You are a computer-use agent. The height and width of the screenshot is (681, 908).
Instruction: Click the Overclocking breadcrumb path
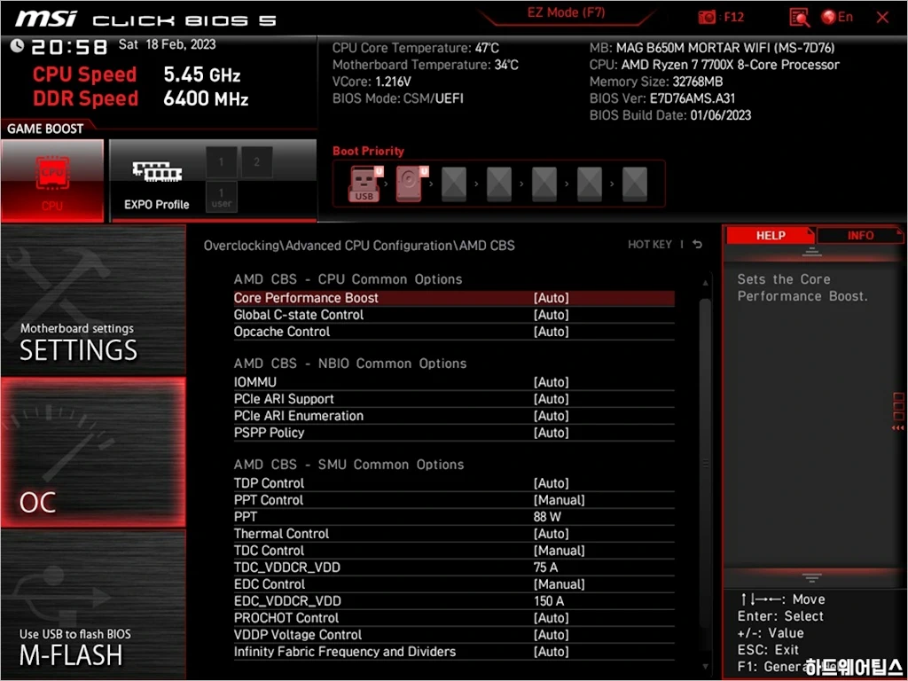(x=241, y=246)
